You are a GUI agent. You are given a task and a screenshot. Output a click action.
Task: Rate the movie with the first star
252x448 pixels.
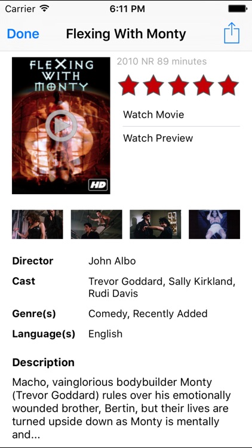(x=128, y=85)
